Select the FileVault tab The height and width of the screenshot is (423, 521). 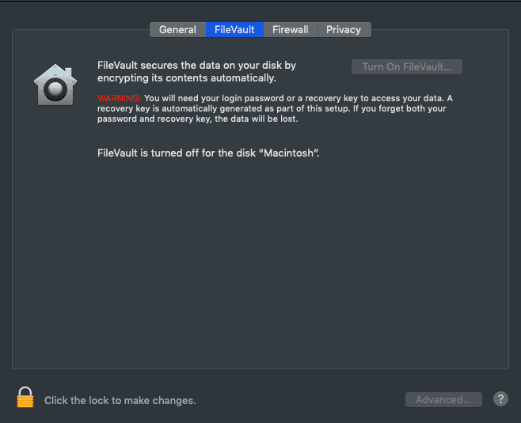point(234,30)
